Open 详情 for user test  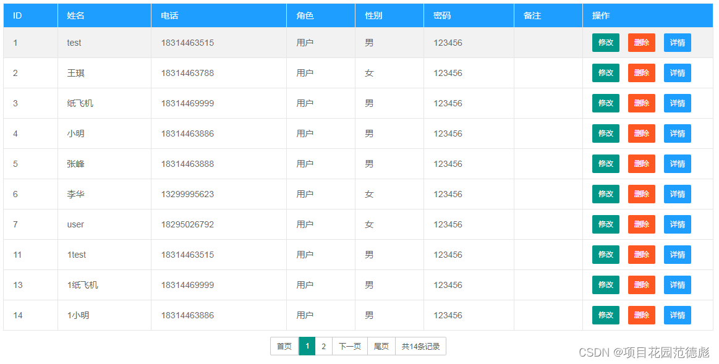coord(678,43)
